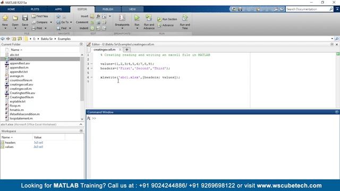The height and width of the screenshot is (191, 340).
Task: Click Examples in the folder path
Action: (x=64, y=39)
